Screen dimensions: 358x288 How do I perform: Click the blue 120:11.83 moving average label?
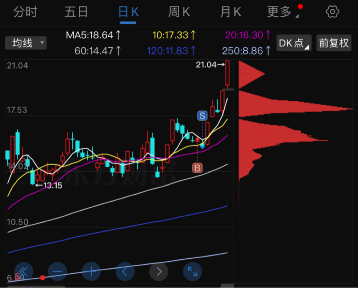(x=171, y=51)
